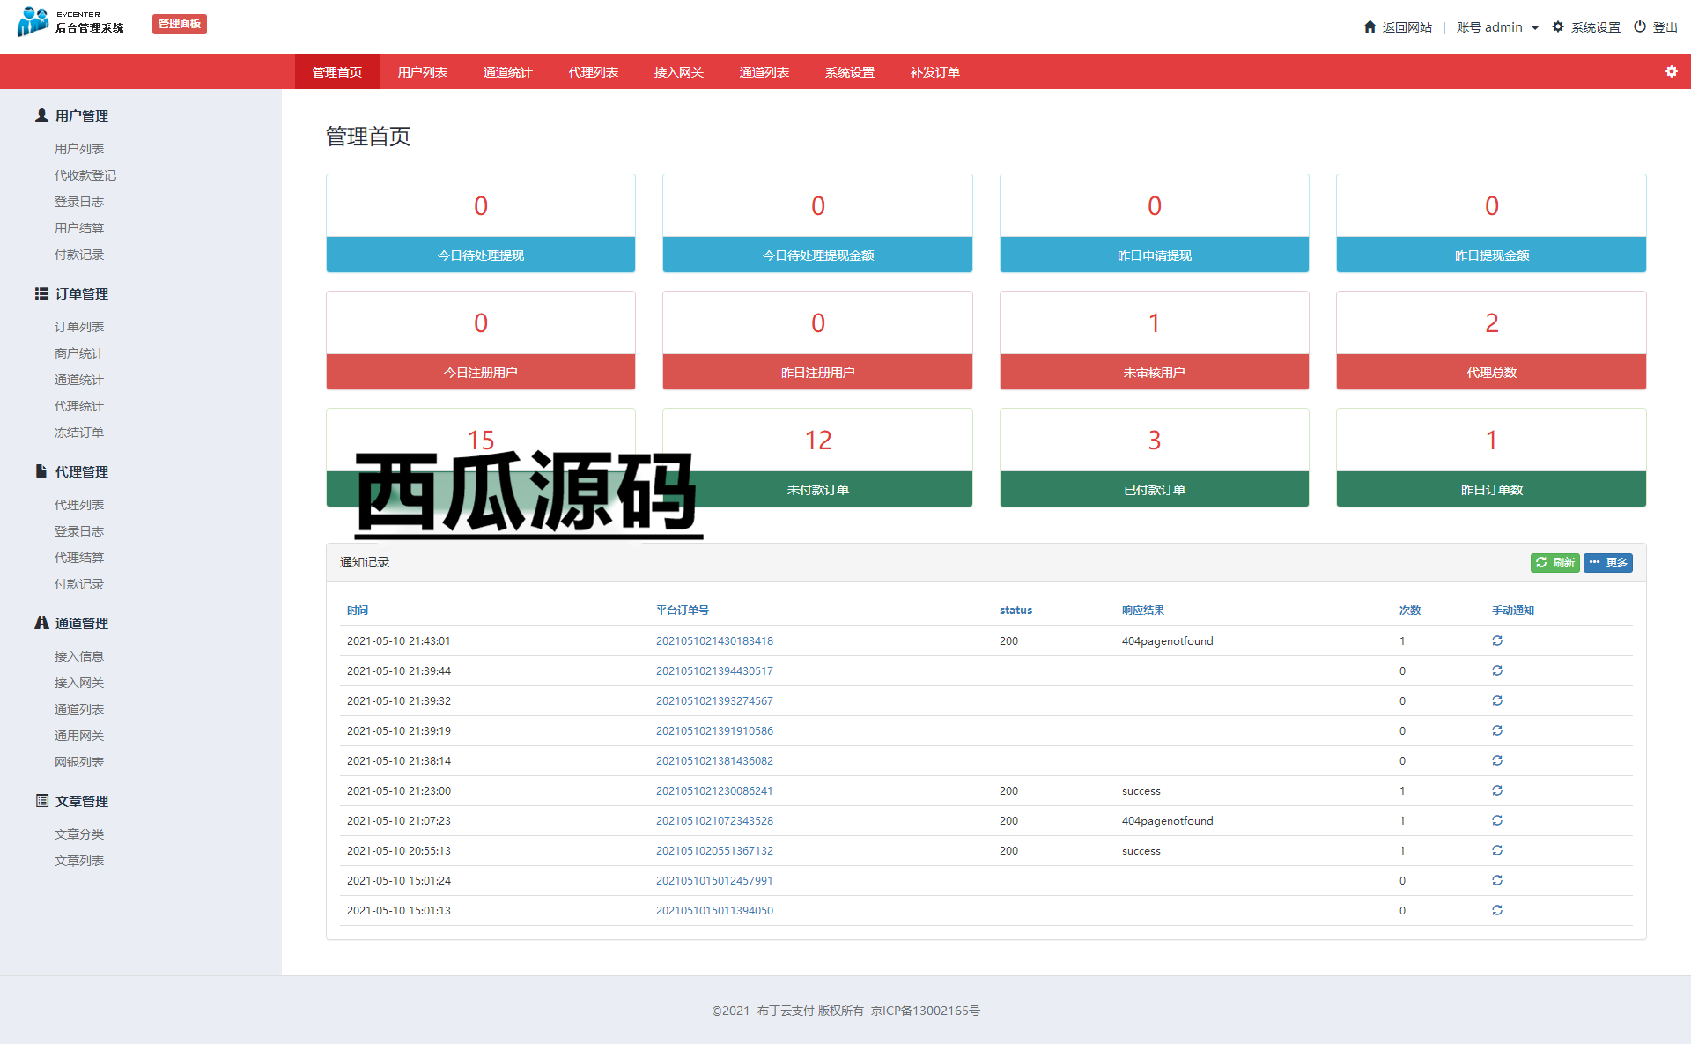1691x1044 pixels.
Task: Click the EVCENTER logo icon
Action: pos(33,22)
